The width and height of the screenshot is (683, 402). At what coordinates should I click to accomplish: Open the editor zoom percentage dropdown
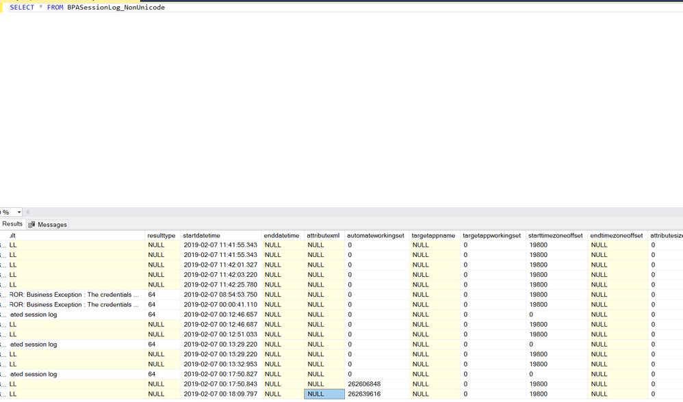click(x=18, y=212)
